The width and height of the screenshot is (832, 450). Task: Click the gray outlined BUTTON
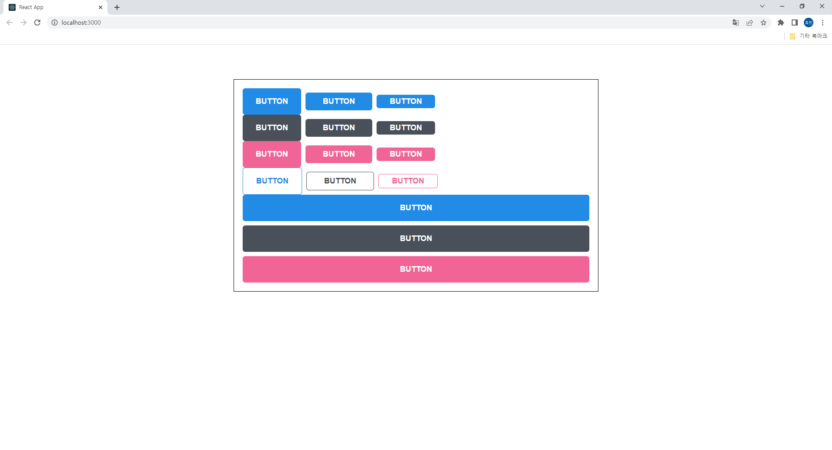pyautogui.click(x=340, y=181)
